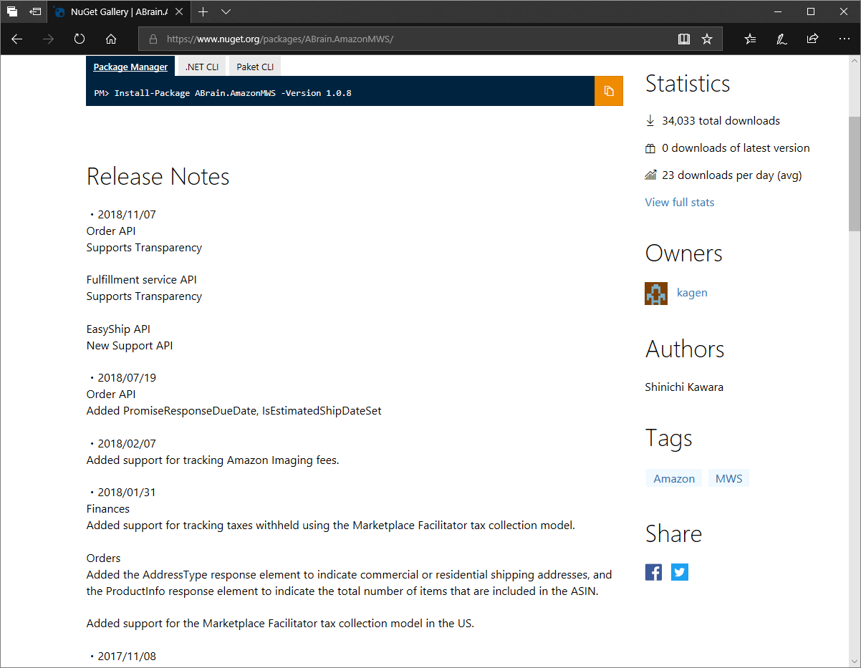This screenshot has height=668, width=861.
Task: Click 34,033 total downloads text
Action: point(721,121)
